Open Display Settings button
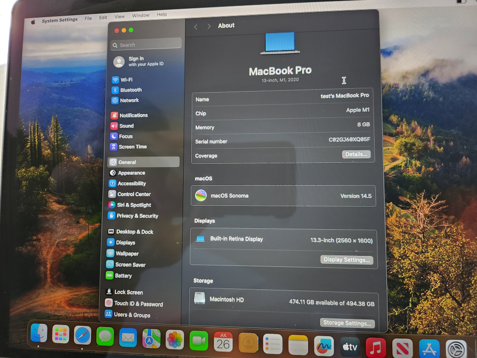This screenshot has height=358, width=477. pos(346,260)
